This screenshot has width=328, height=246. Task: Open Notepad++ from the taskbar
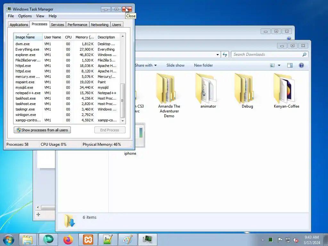point(108,240)
